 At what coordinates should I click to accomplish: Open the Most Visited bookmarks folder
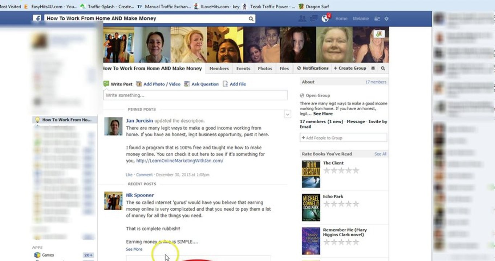point(10,7)
